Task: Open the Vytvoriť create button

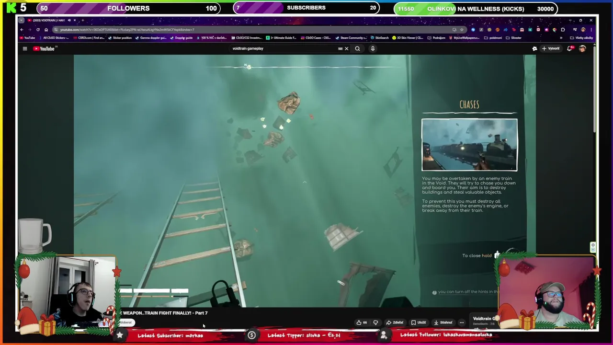Action: point(551,48)
